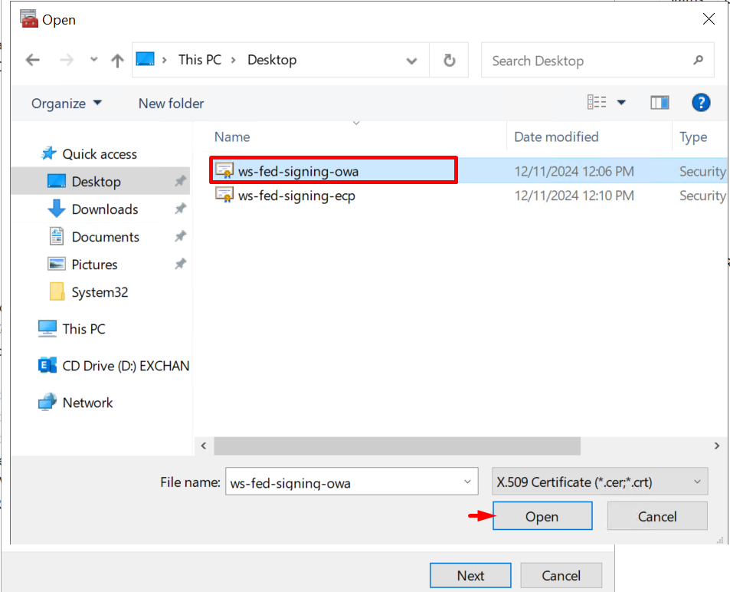This screenshot has height=592, width=730.
Task: Click New folder in the toolbar
Action: 171,104
